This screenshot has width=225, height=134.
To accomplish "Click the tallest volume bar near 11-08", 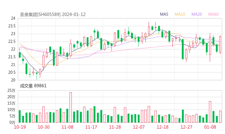I will [x=71, y=108].
